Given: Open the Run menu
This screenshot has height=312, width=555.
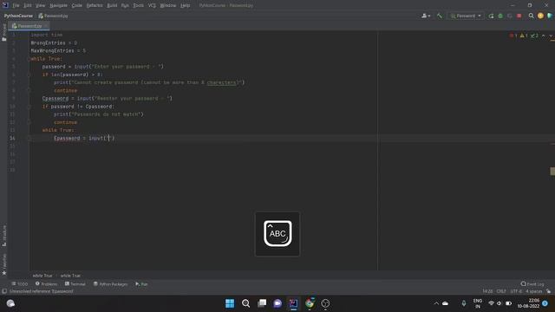Looking at the screenshot, I should 125,5.
